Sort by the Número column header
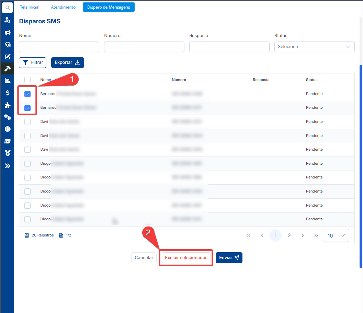This screenshot has height=313, width=363. (179, 80)
